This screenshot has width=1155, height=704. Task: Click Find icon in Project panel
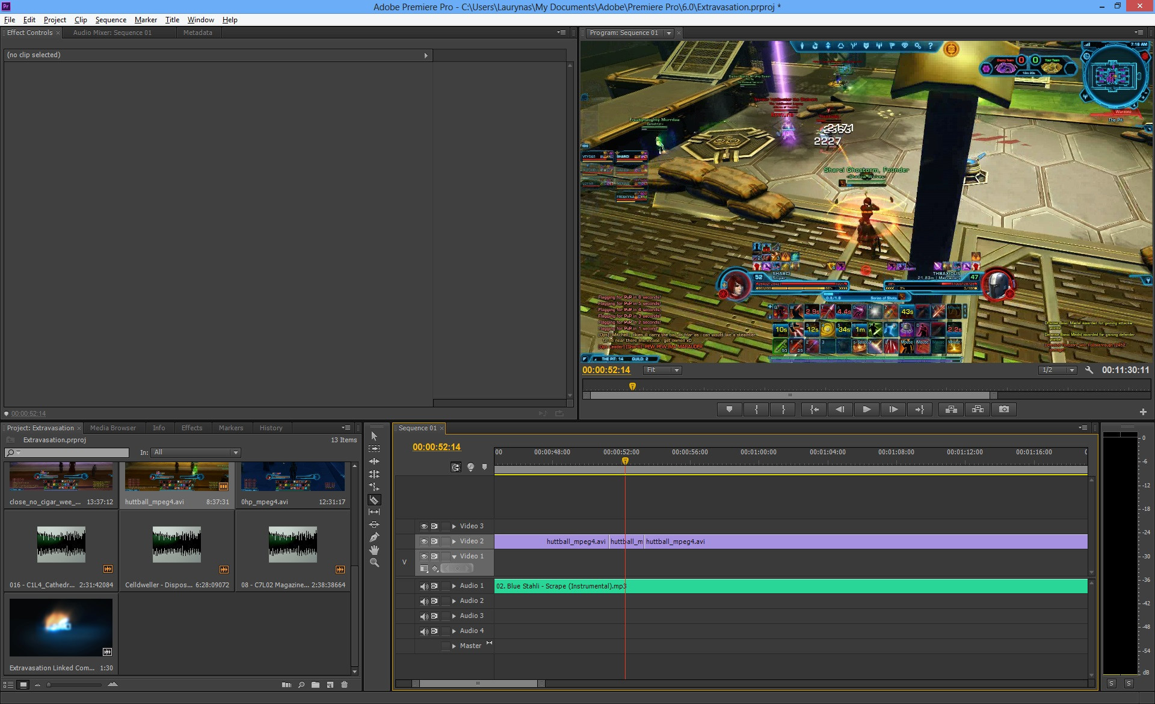point(301,685)
